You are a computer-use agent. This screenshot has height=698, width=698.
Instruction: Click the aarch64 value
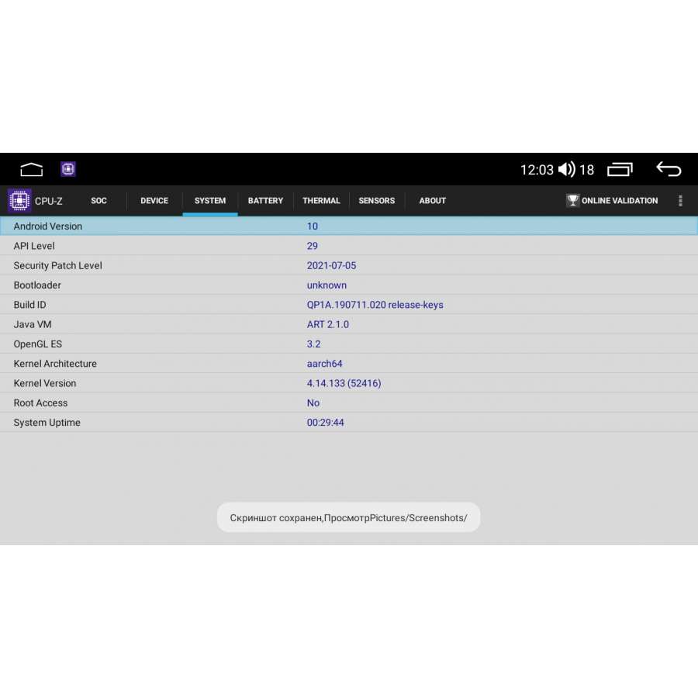[x=324, y=364]
